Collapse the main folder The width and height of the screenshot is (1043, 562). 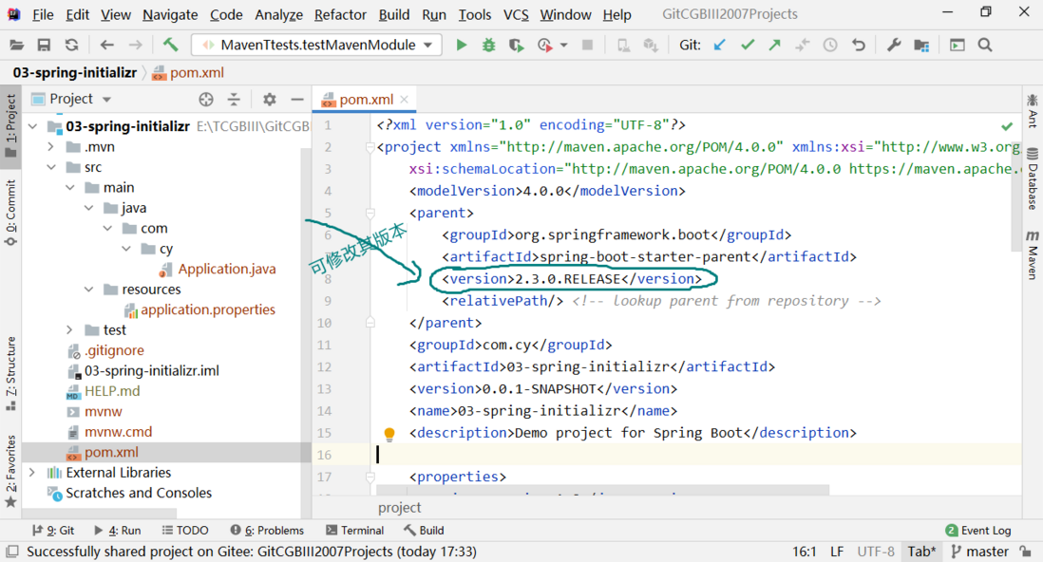(70, 188)
